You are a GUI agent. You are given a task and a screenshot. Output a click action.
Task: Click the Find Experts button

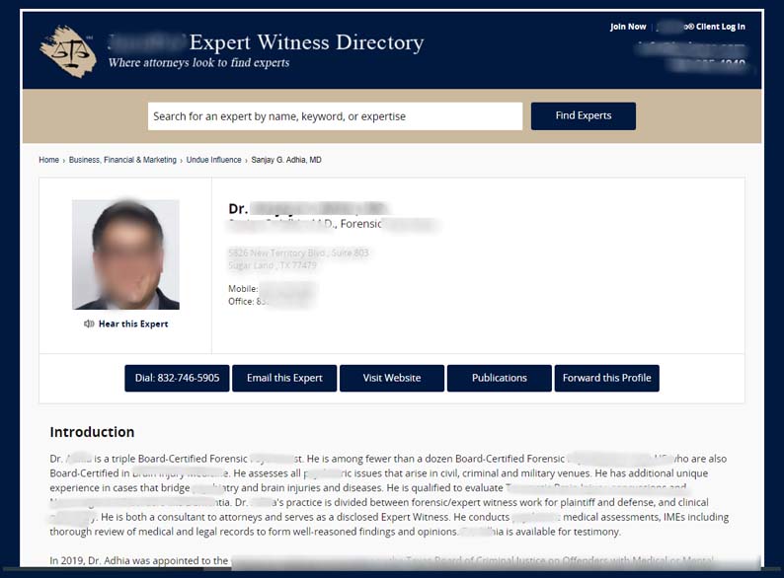coord(583,116)
